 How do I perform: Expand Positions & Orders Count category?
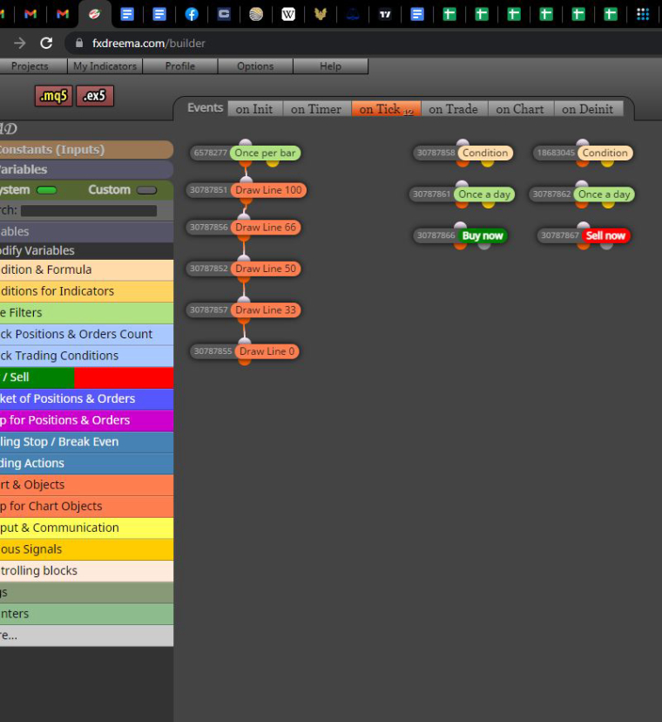click(x=86, y=334)
